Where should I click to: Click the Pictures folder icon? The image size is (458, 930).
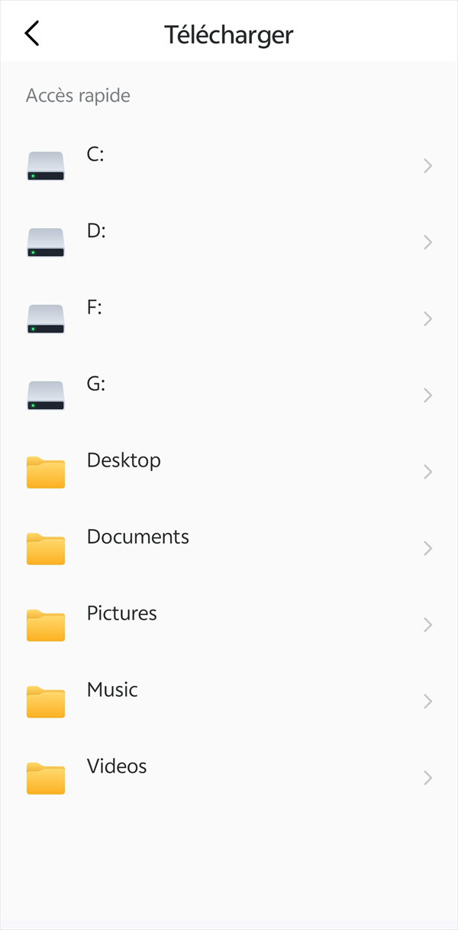coord(46,625)
